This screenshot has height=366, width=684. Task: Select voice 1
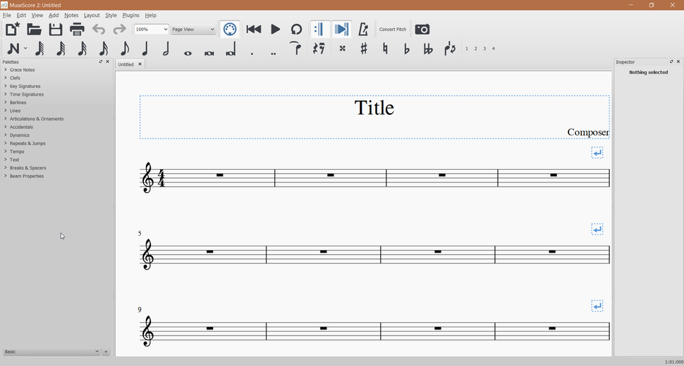467,49
